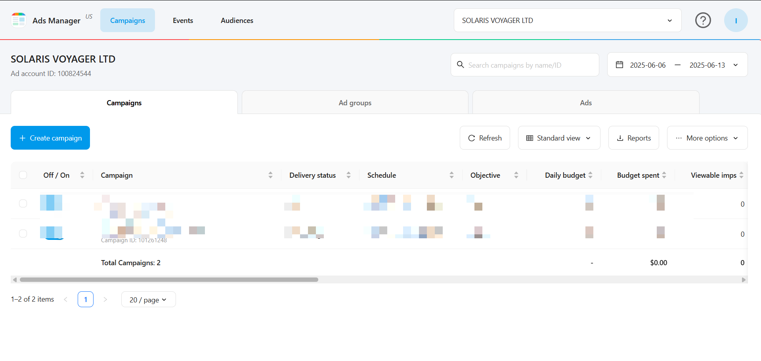This screenshot has width=761, height=361.
Task: Click the calendar icon in date range
Action: tap(620, 65)
